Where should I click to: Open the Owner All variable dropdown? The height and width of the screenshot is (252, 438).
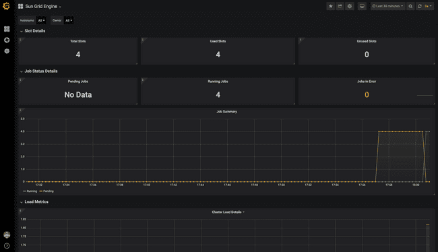tap(69, 20)
